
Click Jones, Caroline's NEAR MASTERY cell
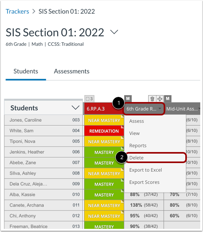[x=104, y=121]
